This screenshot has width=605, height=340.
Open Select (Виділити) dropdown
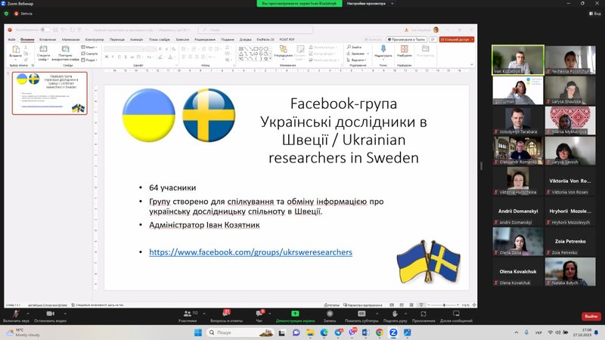[x=356, y=60]
